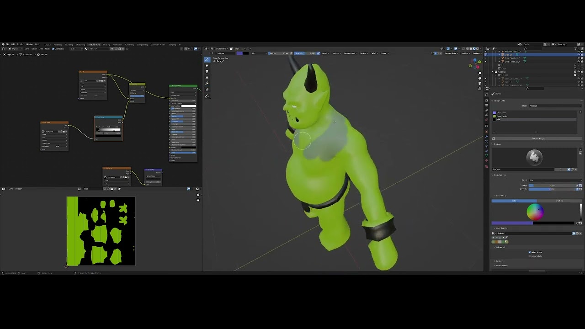This screenshot has height=329, width=585.
Task: Toggle the Affect Alpha checkbox
Action: click(x=530, y=252)
